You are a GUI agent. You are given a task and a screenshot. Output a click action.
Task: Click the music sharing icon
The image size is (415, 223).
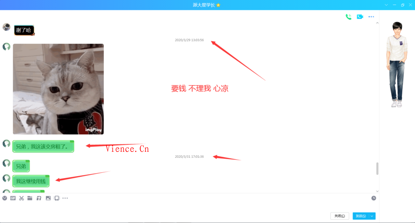pyautogui.click(x=39, y=198)
